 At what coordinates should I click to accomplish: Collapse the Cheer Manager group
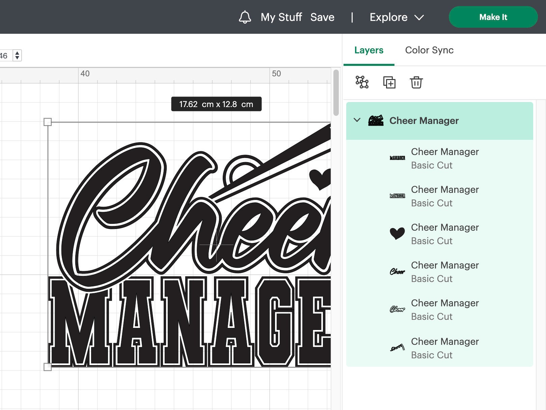(357, 120)
